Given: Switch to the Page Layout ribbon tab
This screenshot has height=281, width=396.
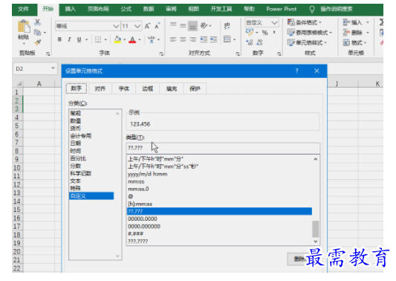Looking at the screenshot, I should point(98,9).
